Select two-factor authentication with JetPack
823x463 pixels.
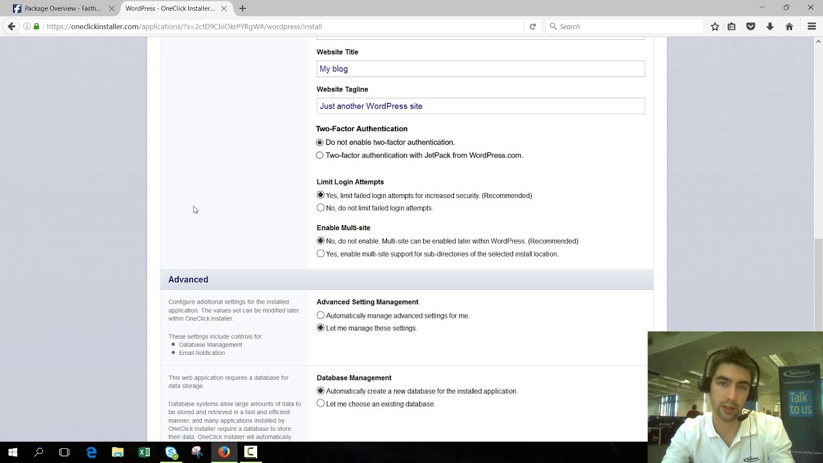click(320, 155)
